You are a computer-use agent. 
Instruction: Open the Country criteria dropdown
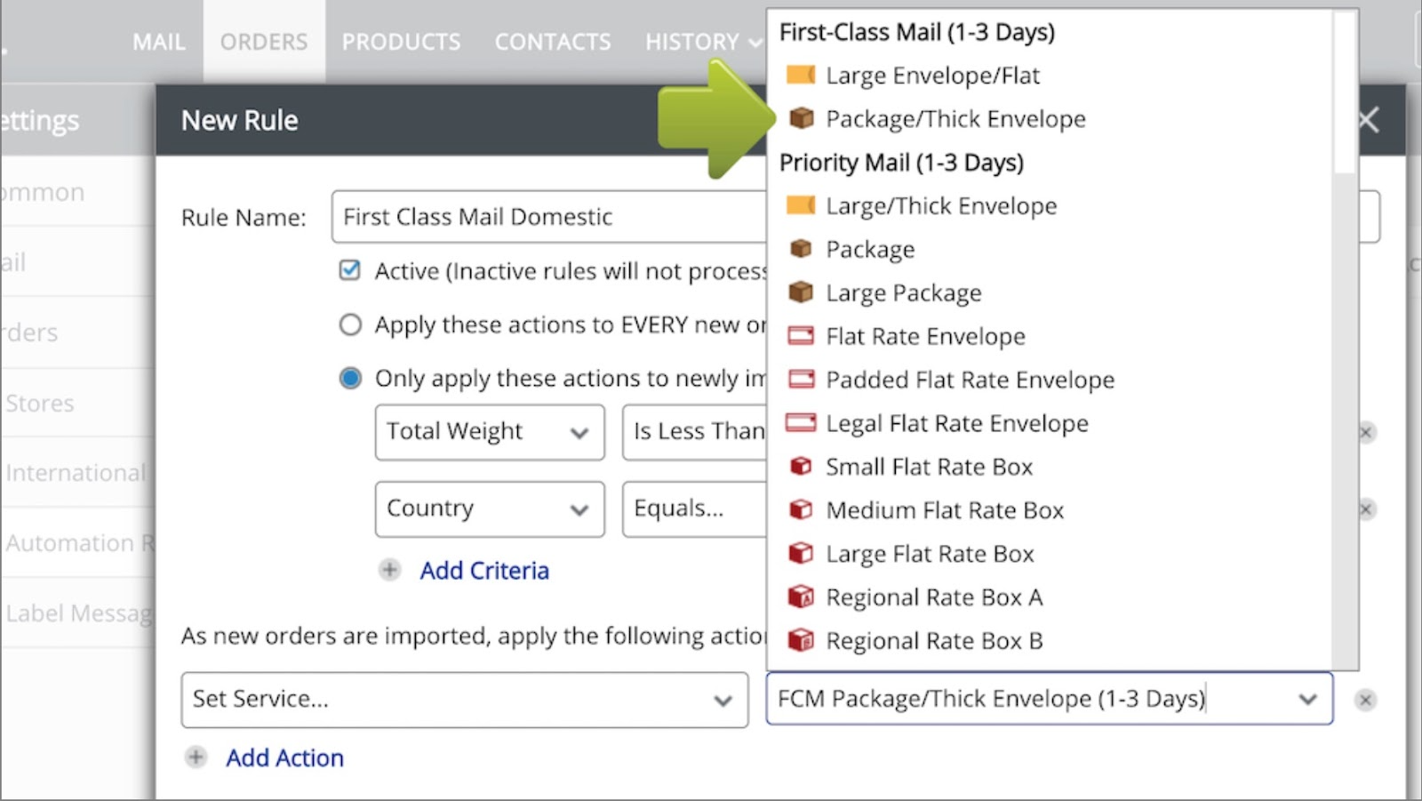[489, 509]
